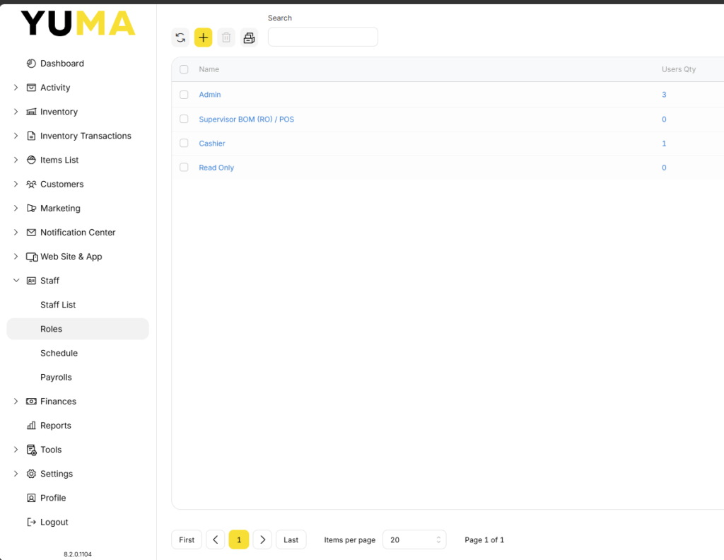Click the Inventory warehouse icon
Image resolution: width=724 pixels, height=560 pixels.
click(x=31, y=111)
